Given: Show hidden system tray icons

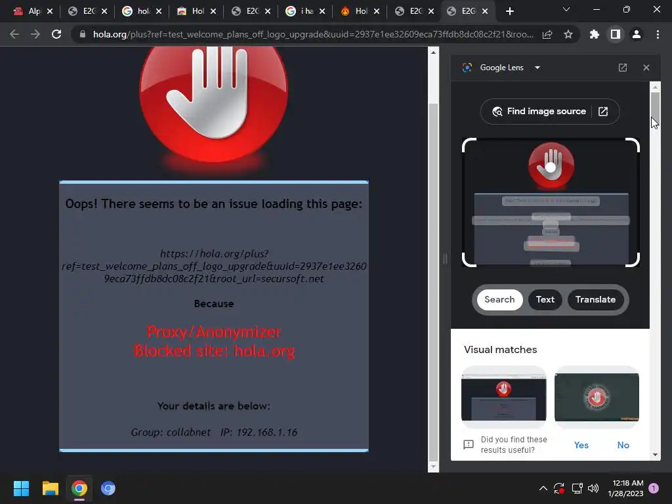Looking at the screenshot, I should [543, 488].
